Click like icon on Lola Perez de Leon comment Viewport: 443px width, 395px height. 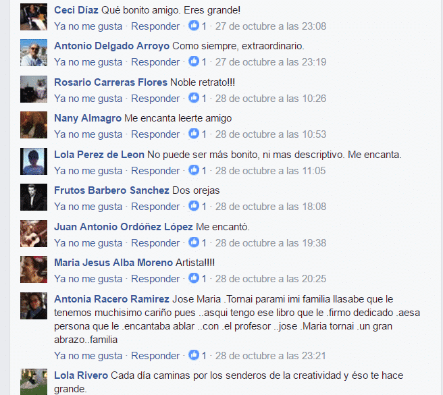(x=194, y=170)
